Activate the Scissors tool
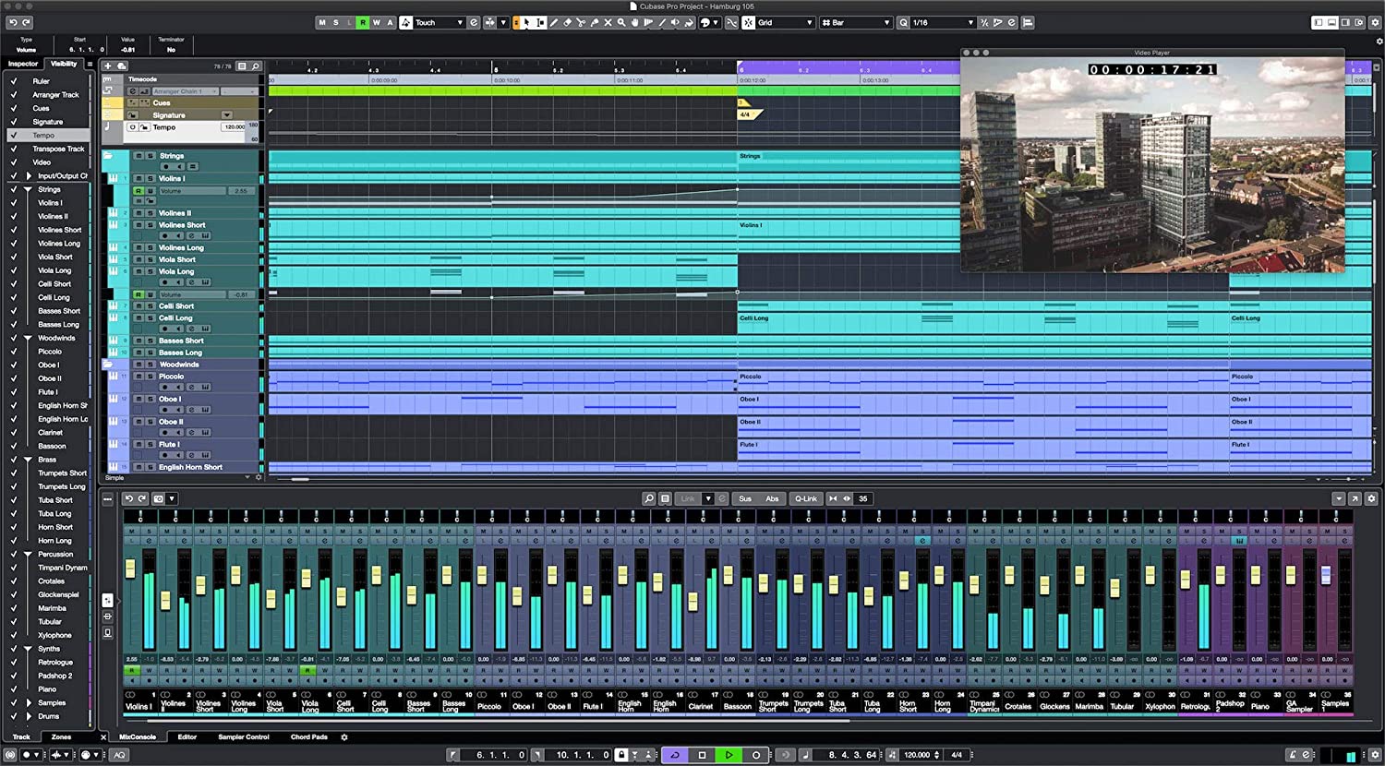This screenshot has width=1385, height=766. [x=582, y=23]
